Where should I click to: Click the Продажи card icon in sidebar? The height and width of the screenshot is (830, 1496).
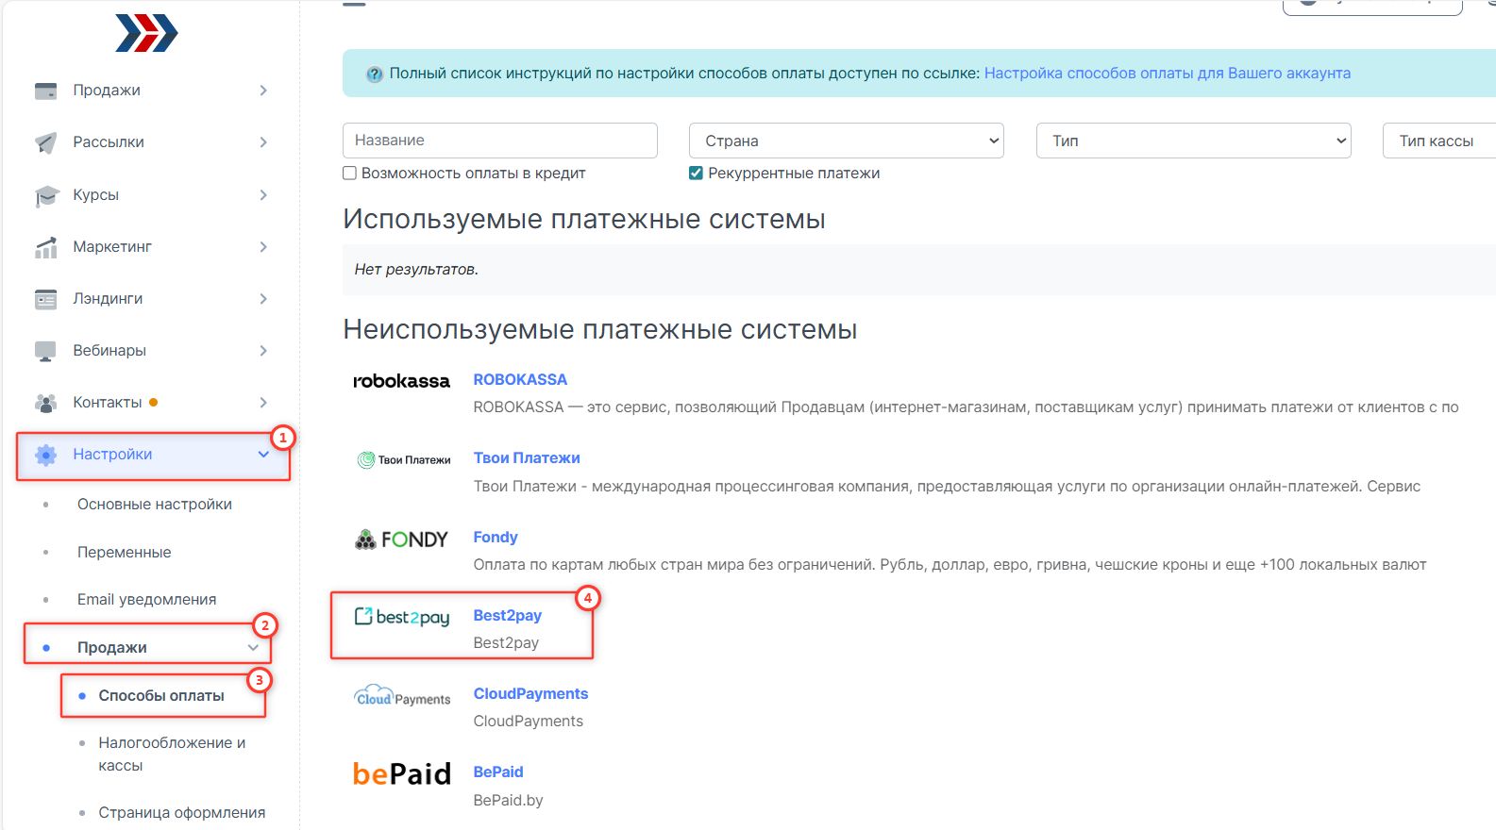tap(45, 91)
